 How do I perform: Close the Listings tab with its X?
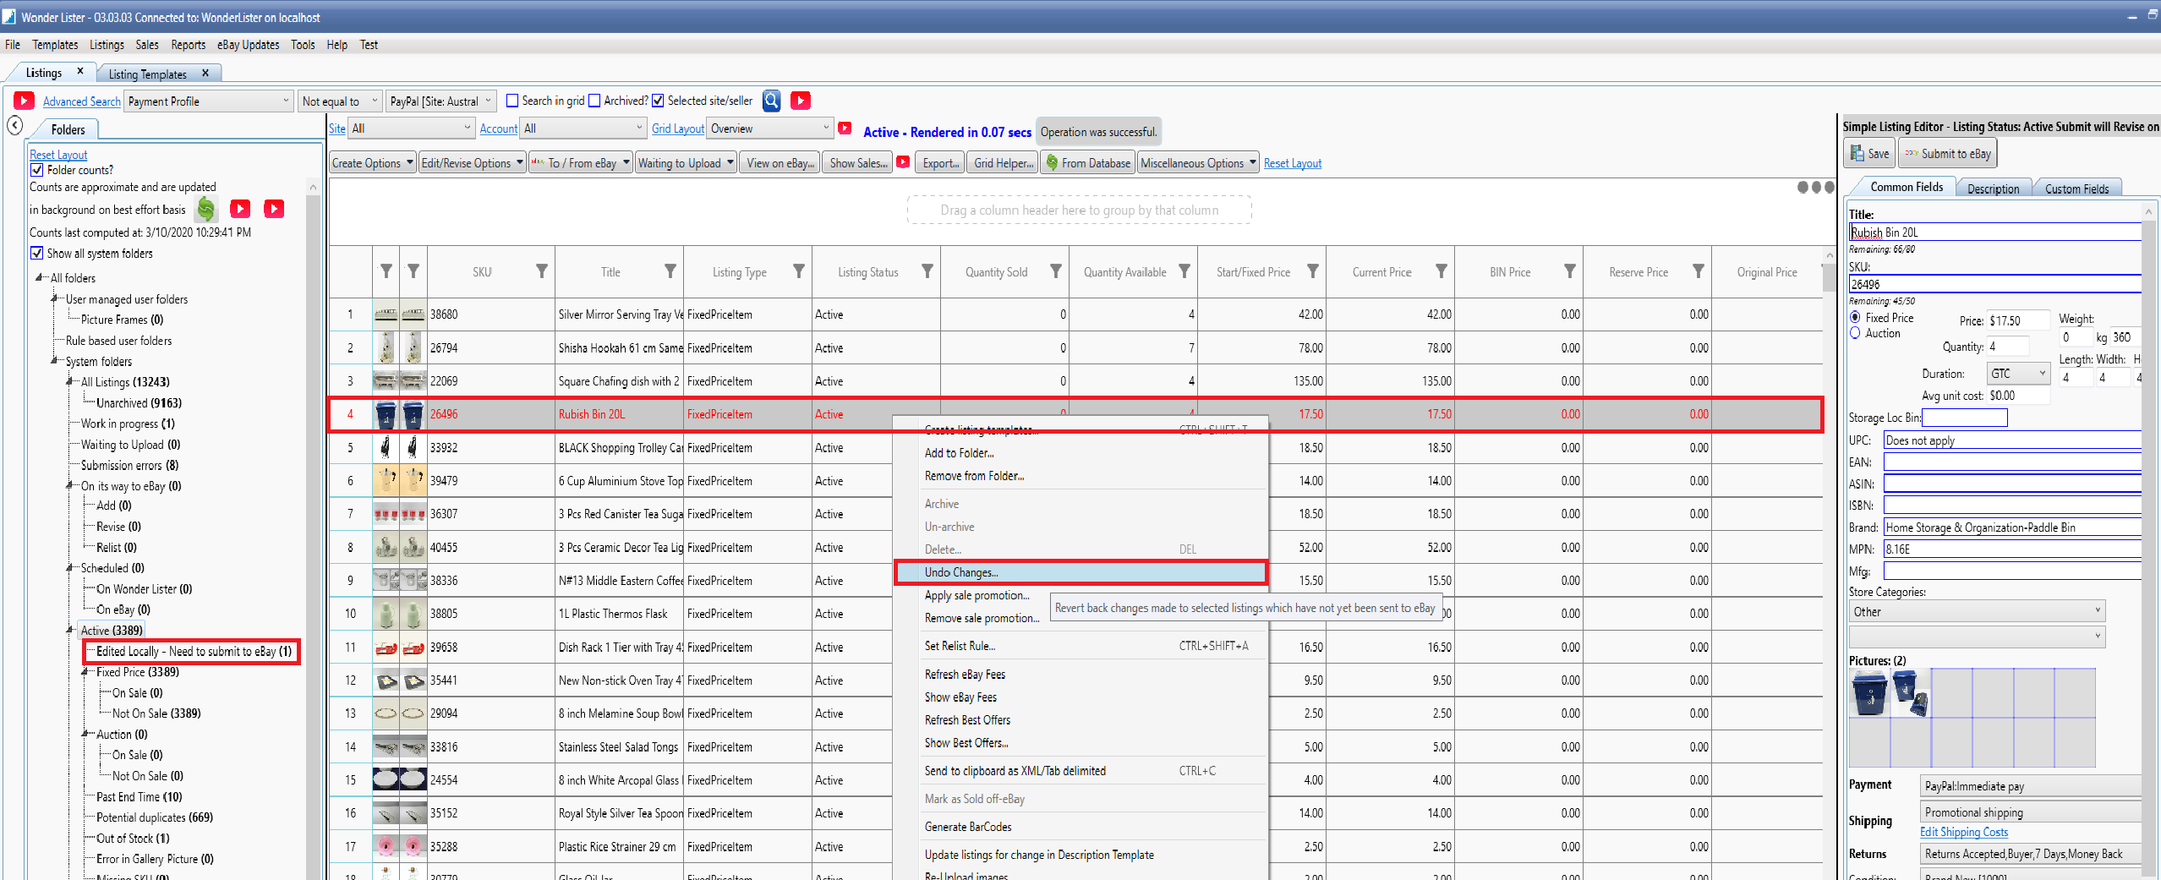pos(80,72)
